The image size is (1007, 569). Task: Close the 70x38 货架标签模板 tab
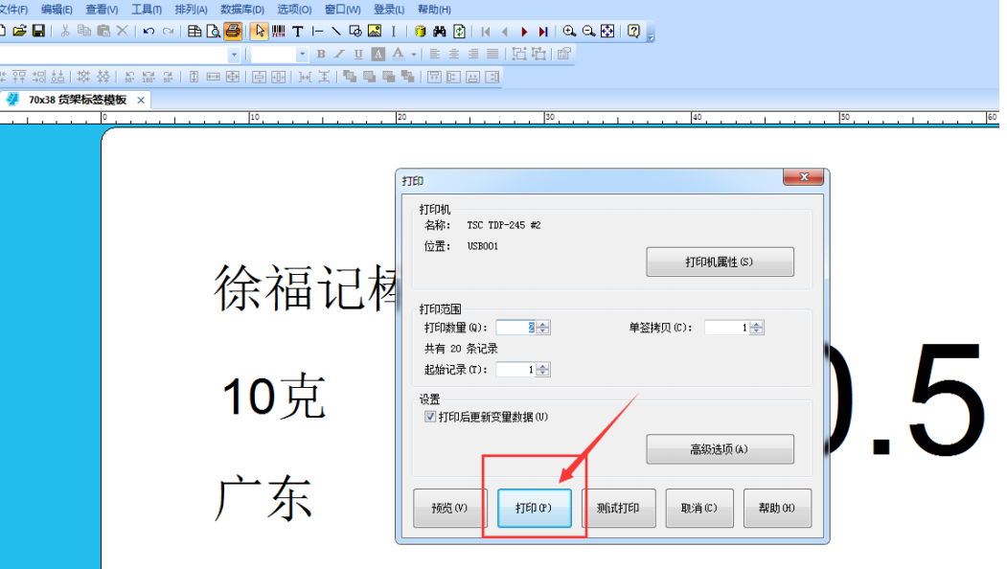point(141,101)
